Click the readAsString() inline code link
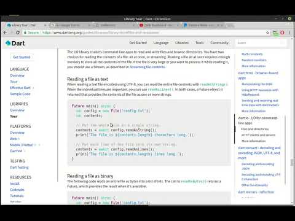Image resolution: width=295 pixels, height=221 pixels. point(214,84)
